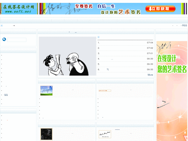Open the small orange-bordered banner thumbnail
Viewport: 188px width, 141px height.
click(105, 91)
